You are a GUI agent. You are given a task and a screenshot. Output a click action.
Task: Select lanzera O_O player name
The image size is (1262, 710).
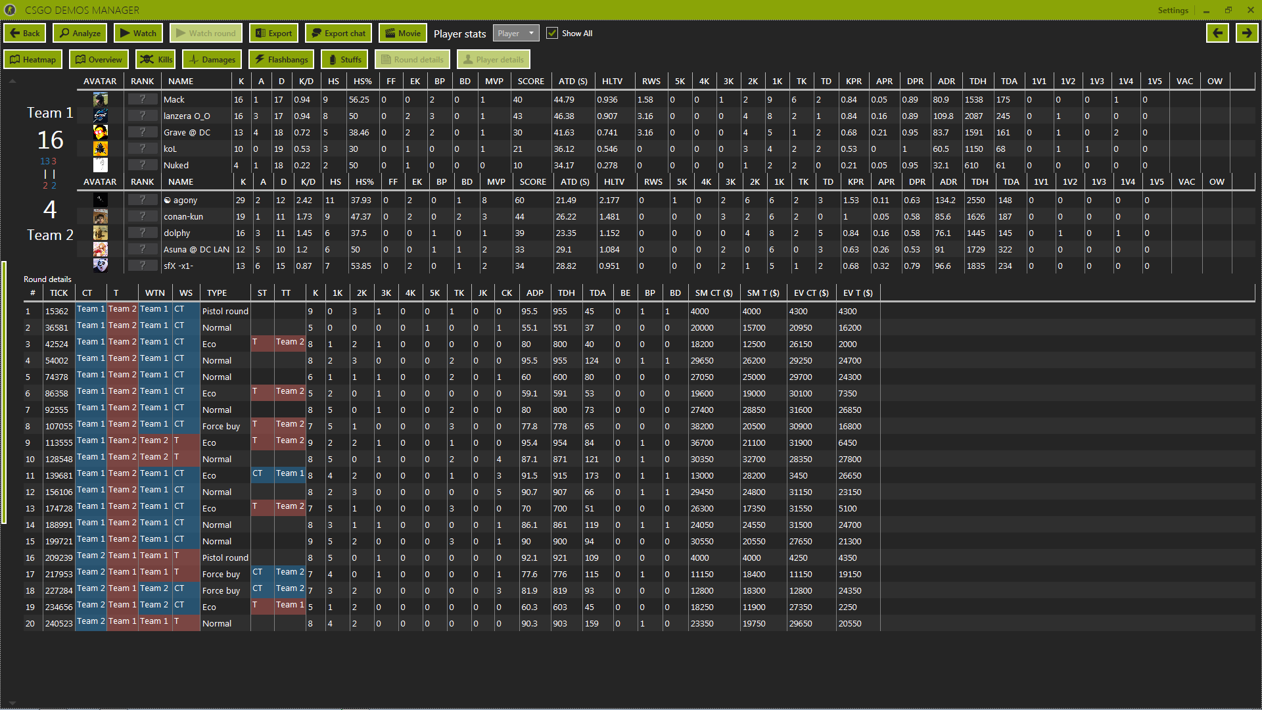[x=187, y=116]
